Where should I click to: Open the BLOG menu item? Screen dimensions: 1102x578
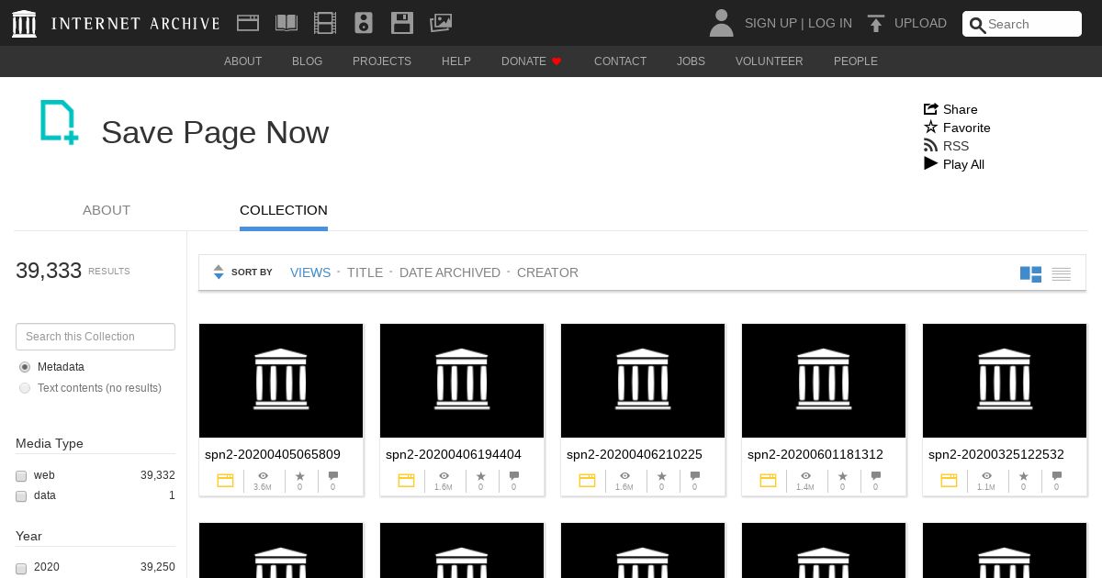[x=308, y=61]
